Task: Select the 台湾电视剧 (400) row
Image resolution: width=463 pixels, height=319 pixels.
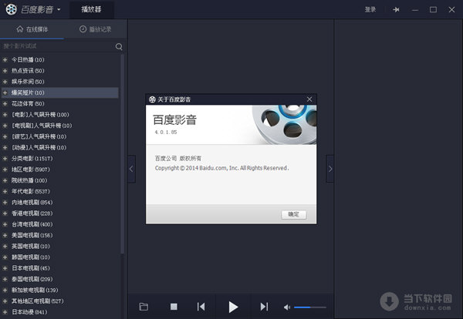Action: tap(60, 224)
